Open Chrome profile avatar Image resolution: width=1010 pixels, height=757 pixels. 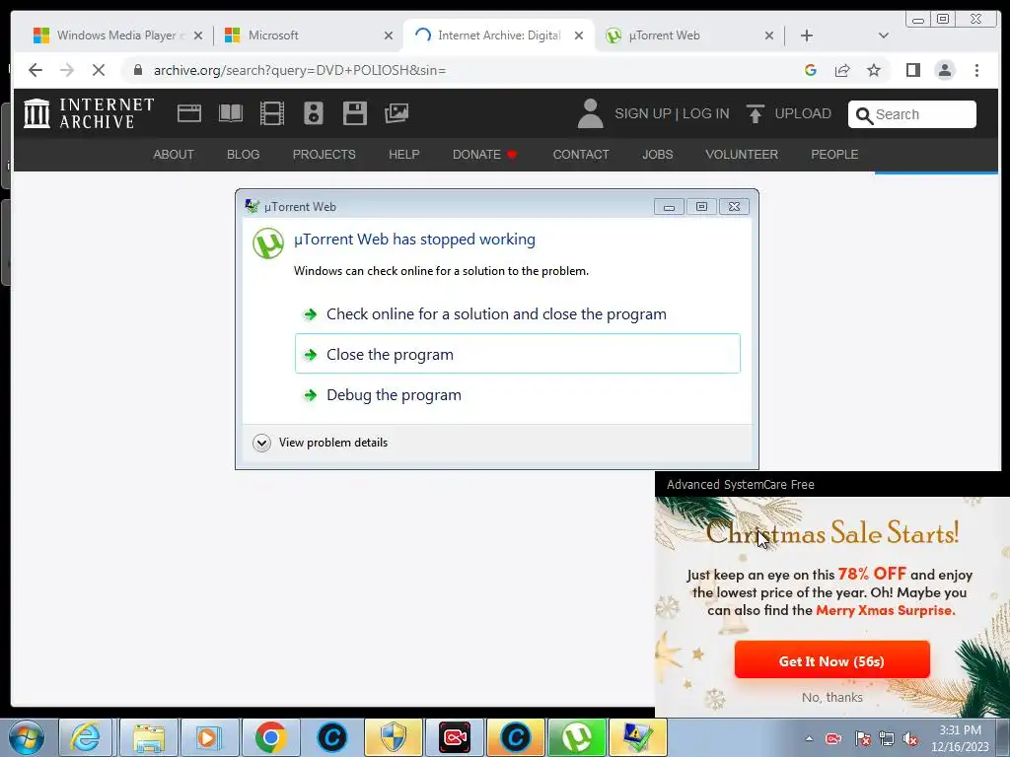[x=944, y=70]
